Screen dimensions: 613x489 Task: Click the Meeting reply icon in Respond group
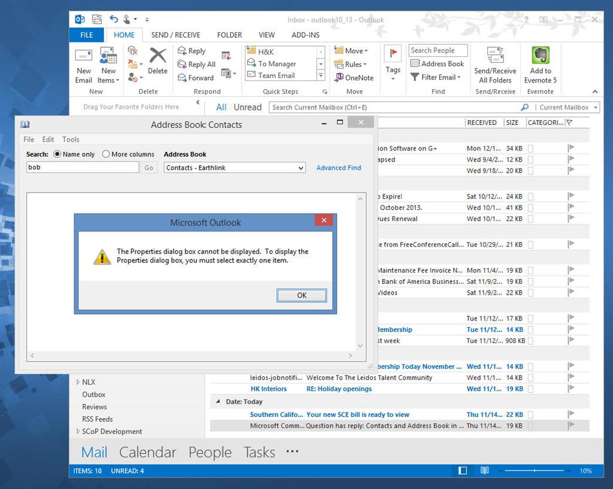pos(226,56)
